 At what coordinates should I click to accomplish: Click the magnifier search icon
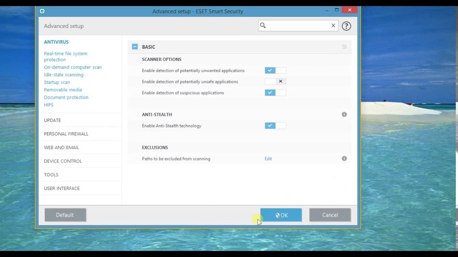coord(263,25)
